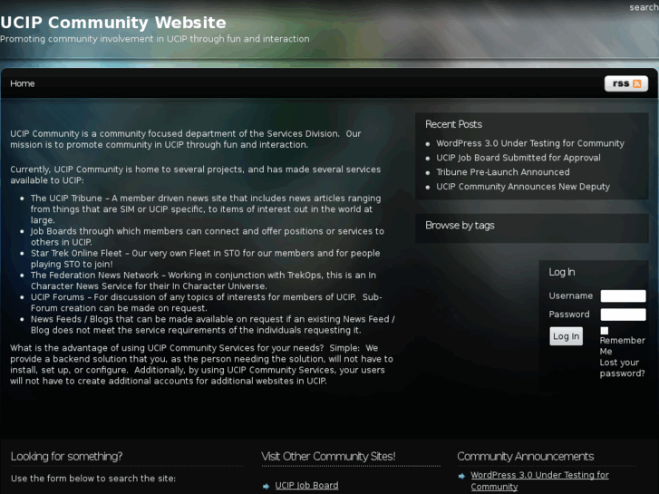
Task: Open the footer WordPress 3.0 Under Testing announcement link
Action: coord(539,480)
